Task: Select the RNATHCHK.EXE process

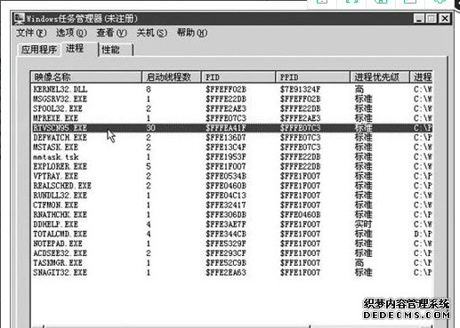Action: [232, 214]
